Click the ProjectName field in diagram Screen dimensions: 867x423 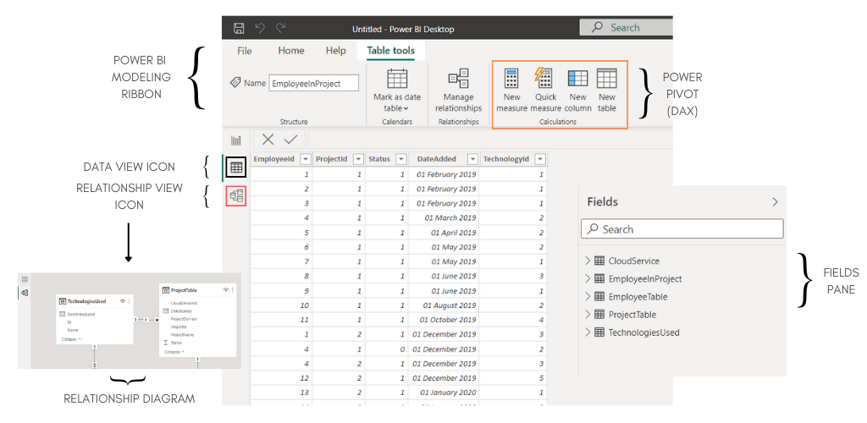pyautogui.click(x=183, y=335)
